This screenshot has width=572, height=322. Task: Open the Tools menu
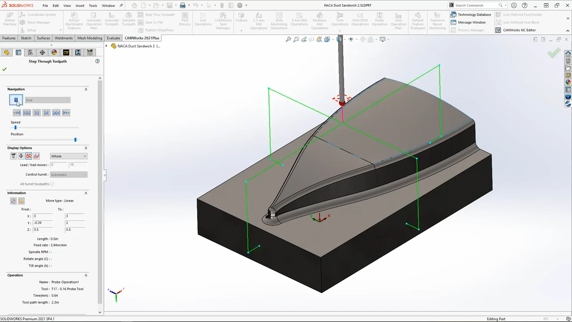pos(93,5)
